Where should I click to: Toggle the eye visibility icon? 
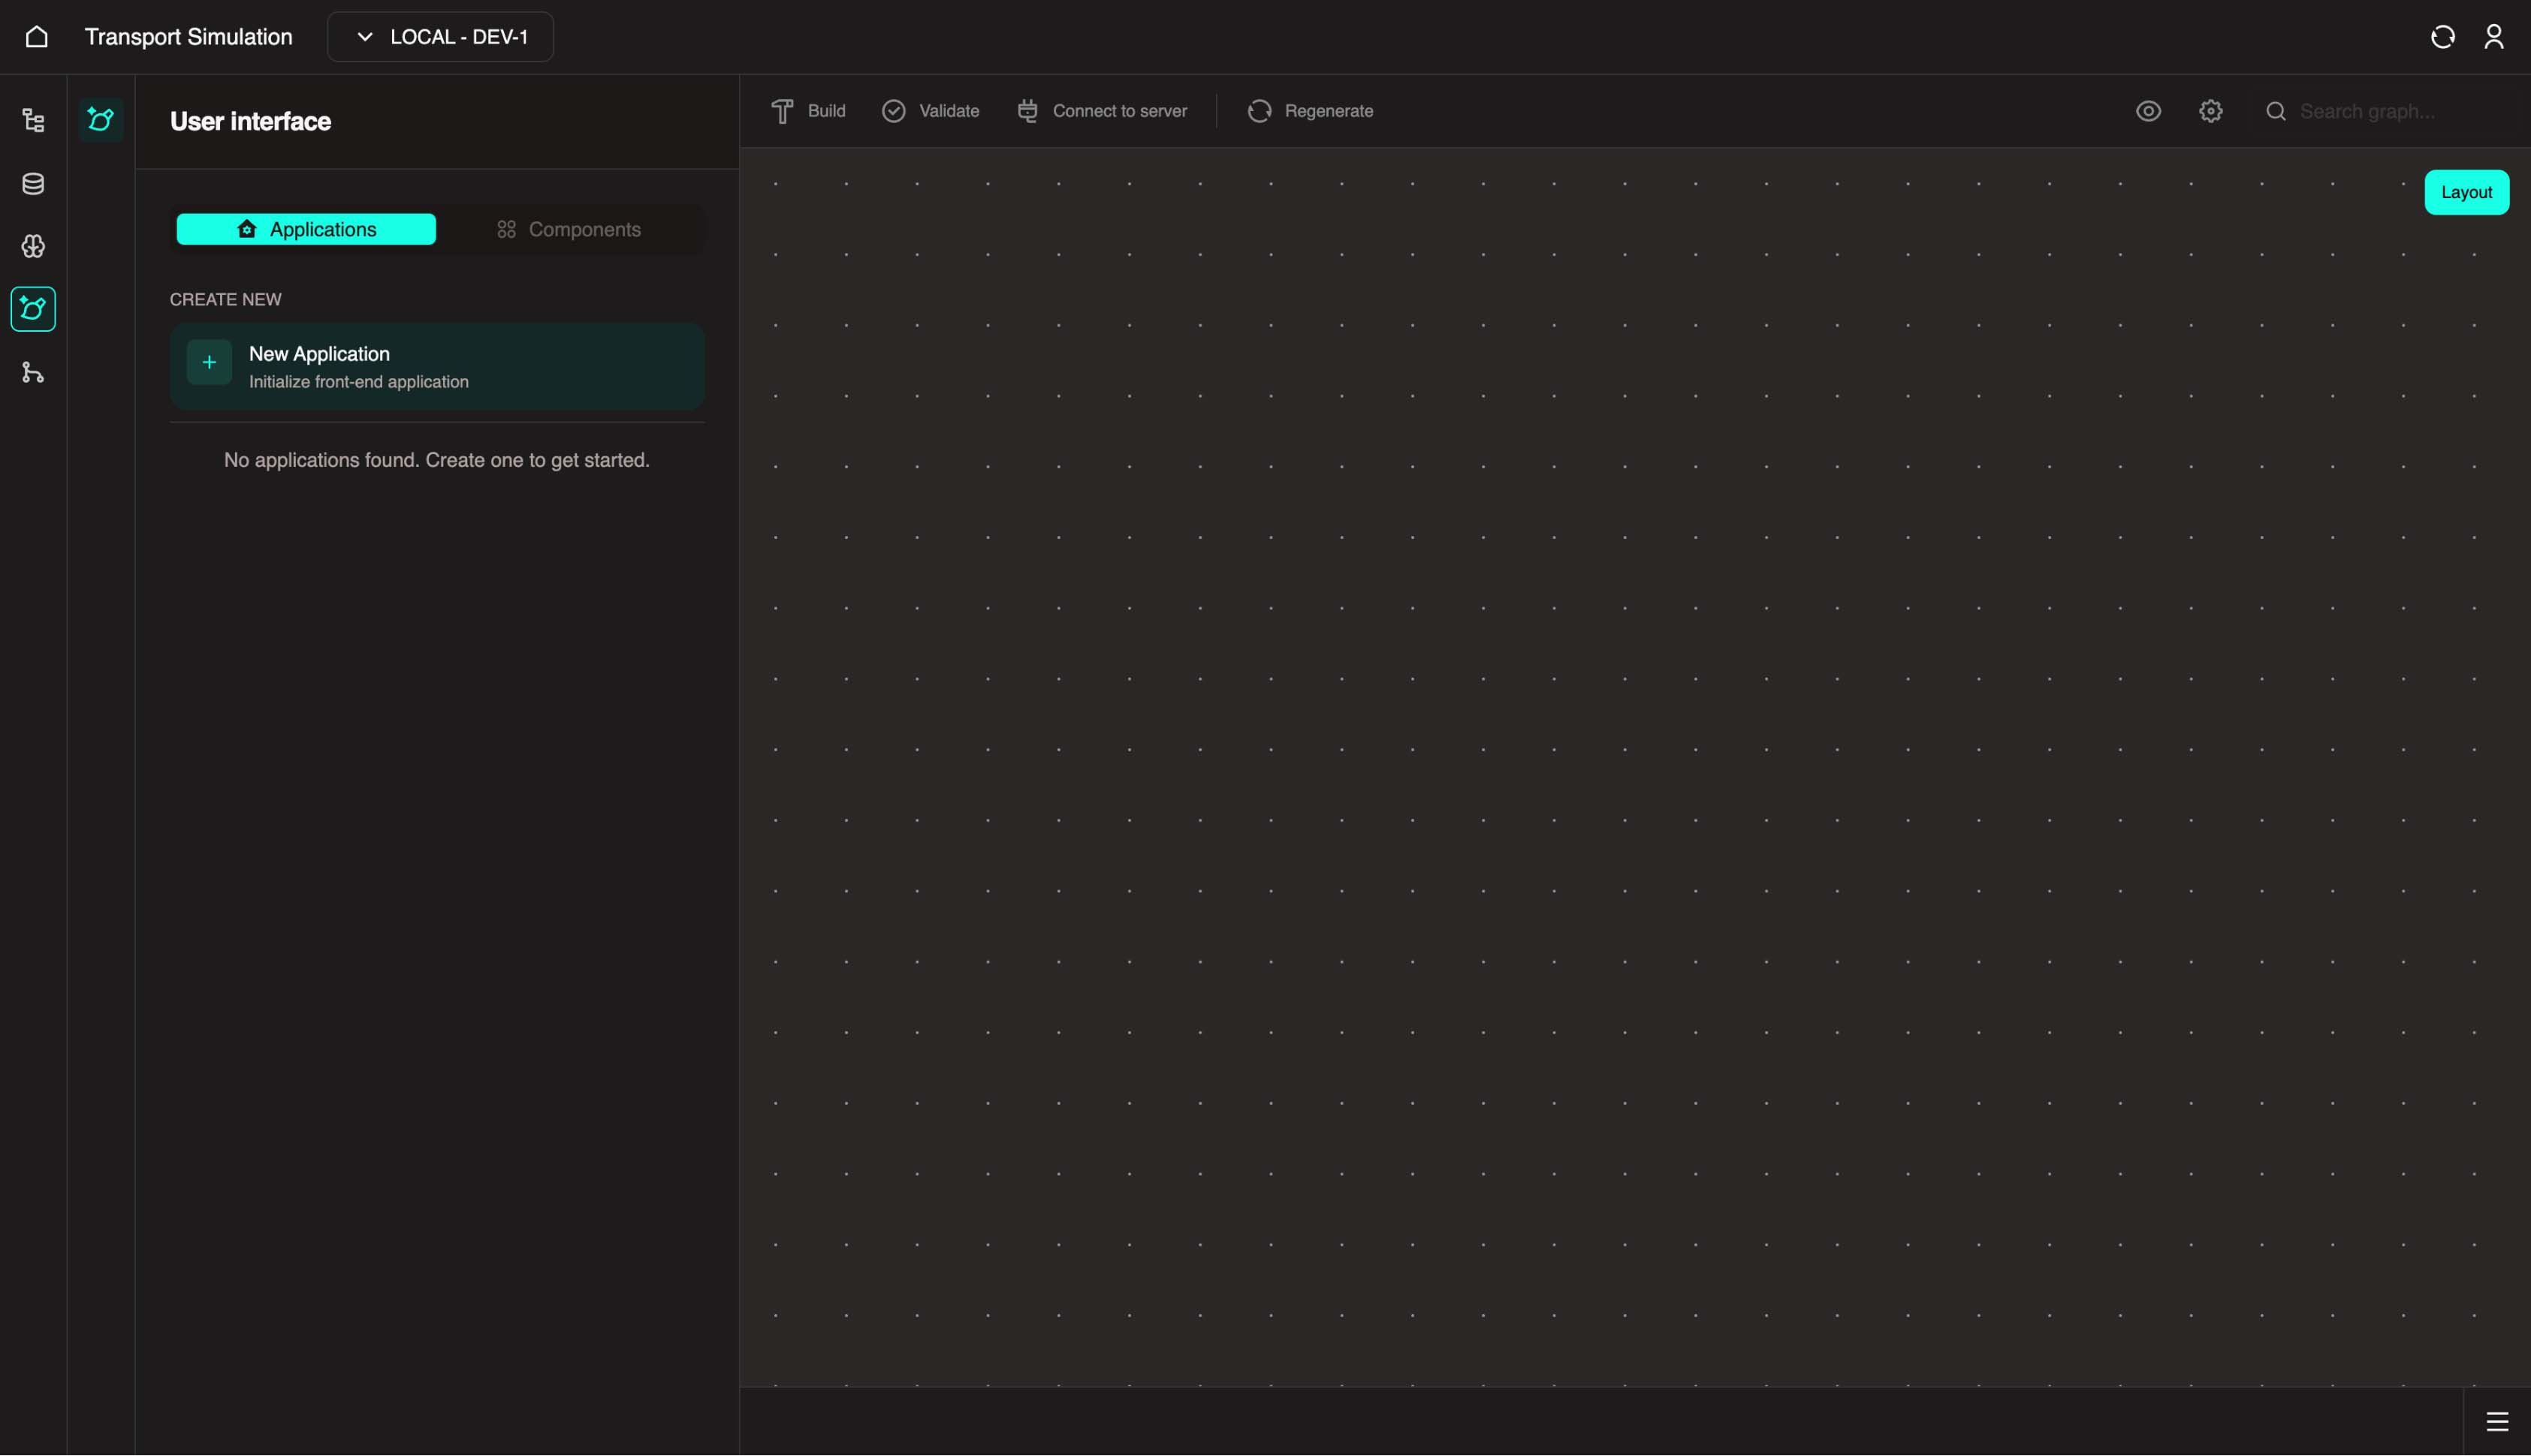(2148, 111)
